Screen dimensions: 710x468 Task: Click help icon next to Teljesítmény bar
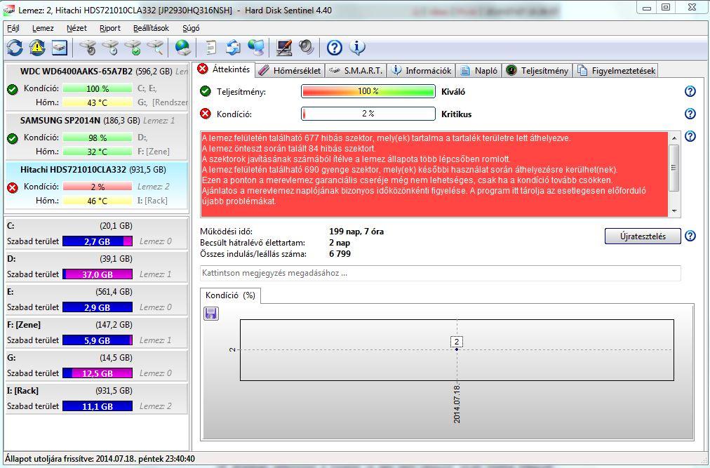click(690, 91)
